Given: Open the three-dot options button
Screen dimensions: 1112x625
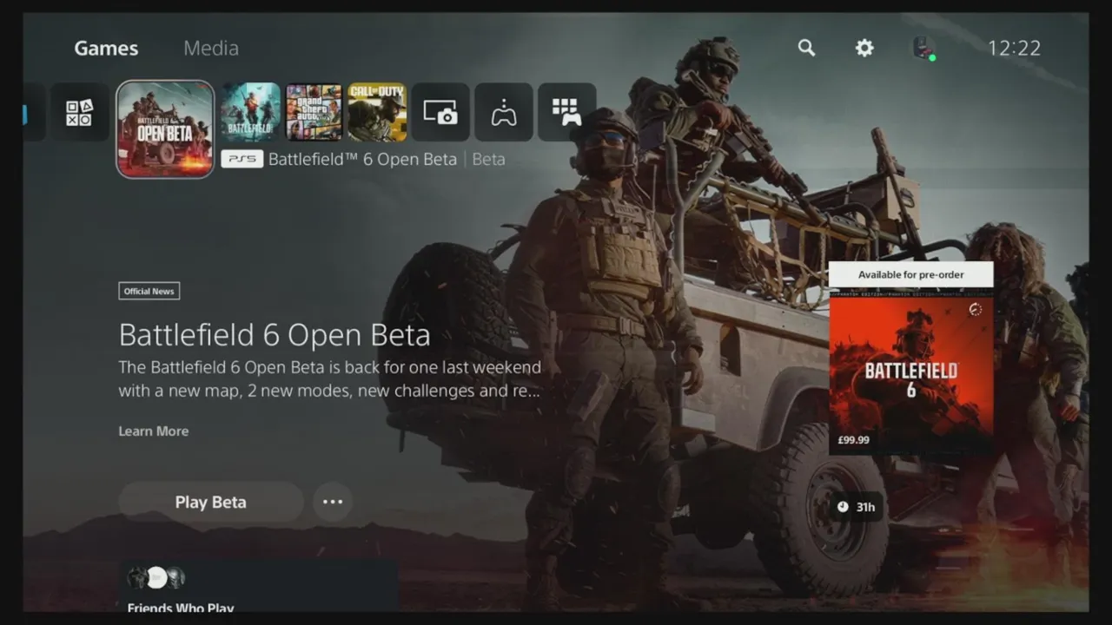Looking at the screenshot, I should tap(333, 502).
